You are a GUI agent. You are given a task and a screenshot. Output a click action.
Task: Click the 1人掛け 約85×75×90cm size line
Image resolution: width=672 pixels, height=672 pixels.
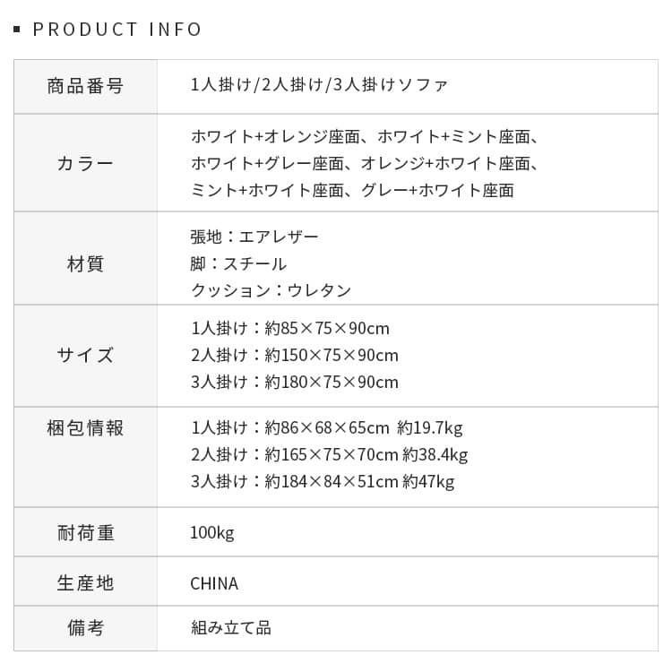[x=290, y=329]
